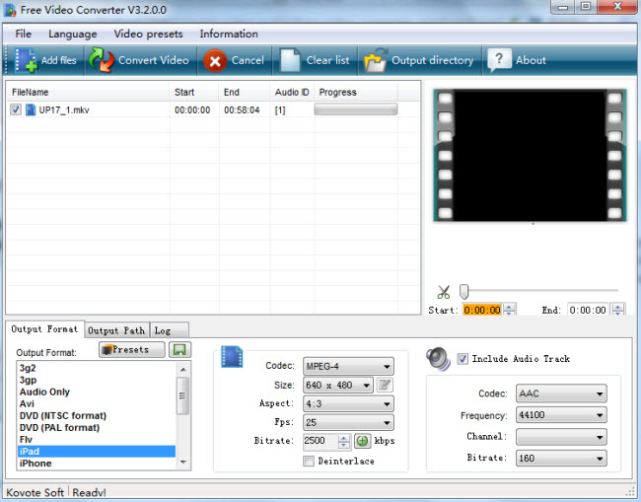Click the scissors cut icon

tap(443, 292)
